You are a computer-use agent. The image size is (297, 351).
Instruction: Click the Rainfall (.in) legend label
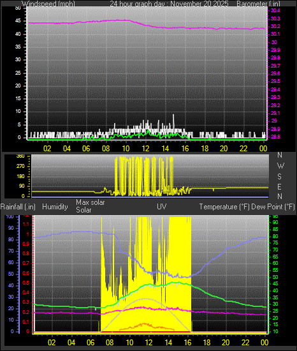[18, 207]
